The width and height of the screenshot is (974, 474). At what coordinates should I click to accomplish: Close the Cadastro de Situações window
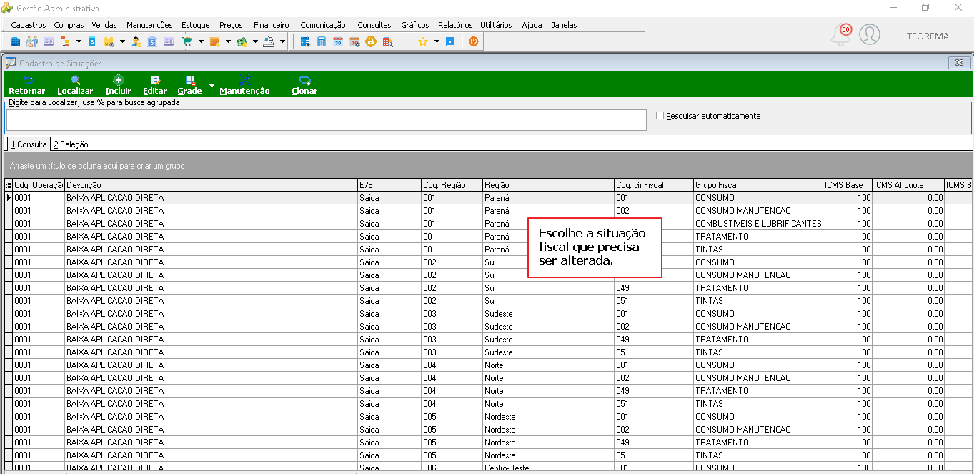click(x=959, y=63)
